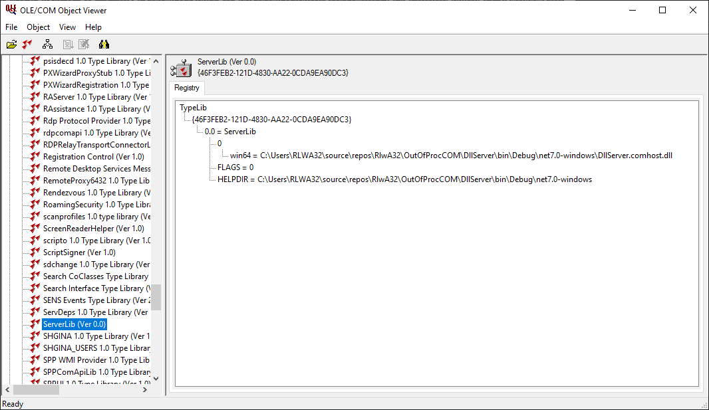Open the Object menu
The height and width of the screenshot is (410, 709).
pos(38,27)
